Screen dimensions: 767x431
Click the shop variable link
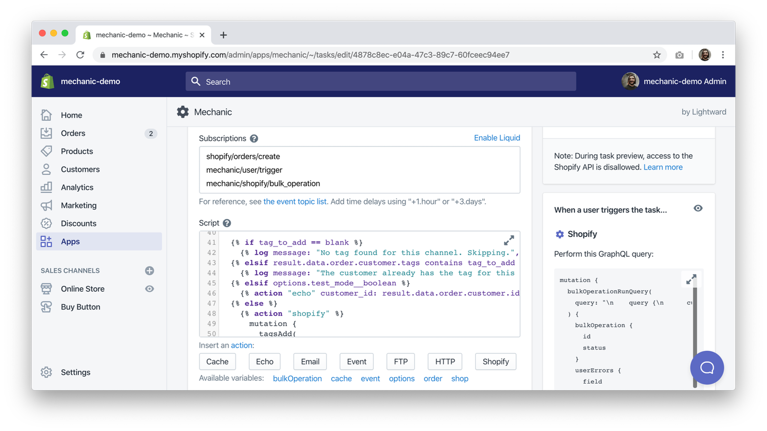[460, 379]
